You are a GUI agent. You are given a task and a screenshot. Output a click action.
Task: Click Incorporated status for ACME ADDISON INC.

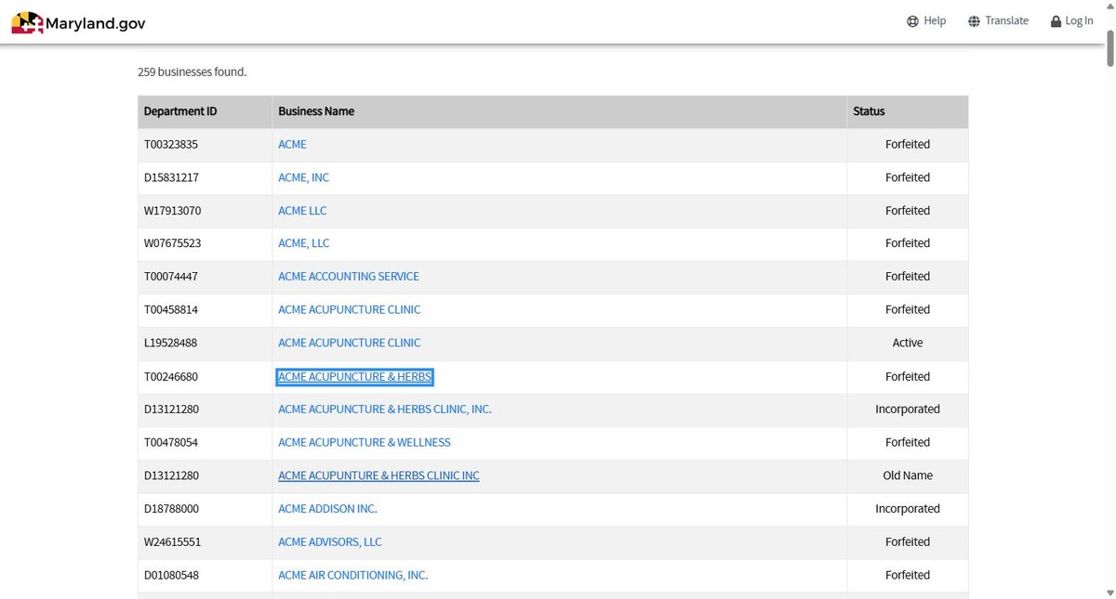click(x=908, y=509)
